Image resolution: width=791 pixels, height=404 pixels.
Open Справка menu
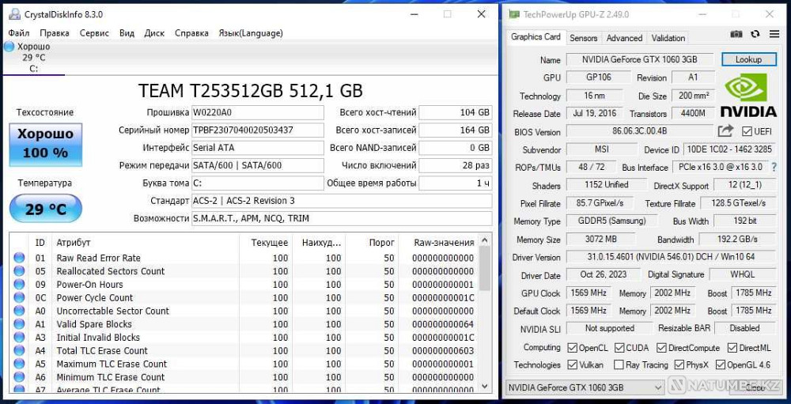pos(191,32)
